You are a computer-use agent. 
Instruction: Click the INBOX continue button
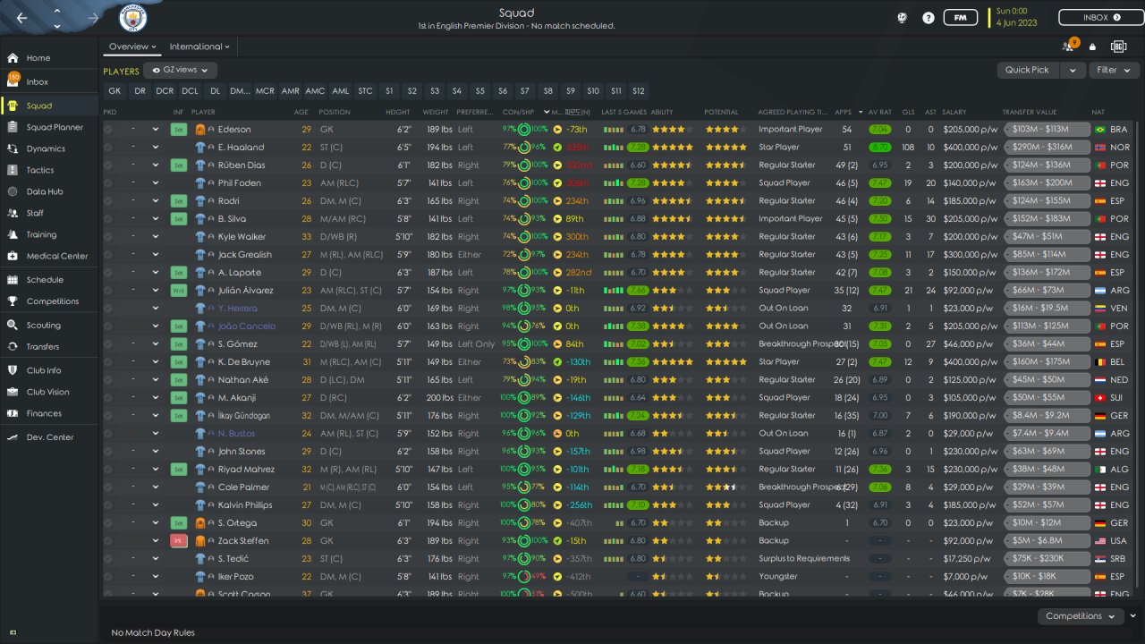1100,18
